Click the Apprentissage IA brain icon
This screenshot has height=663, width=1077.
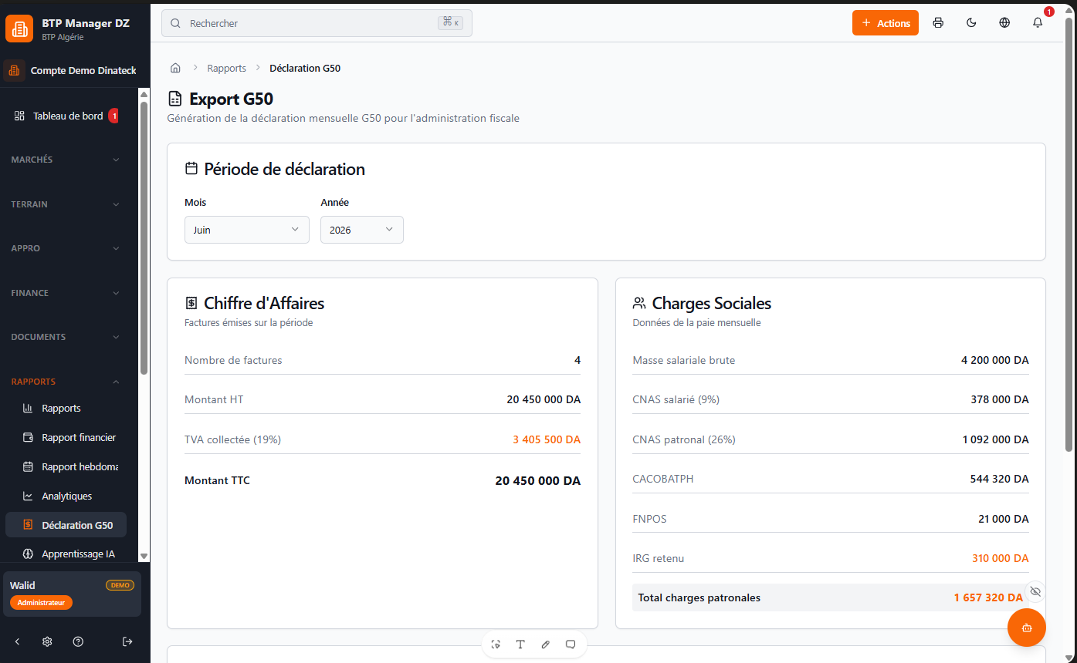(28, 554)
